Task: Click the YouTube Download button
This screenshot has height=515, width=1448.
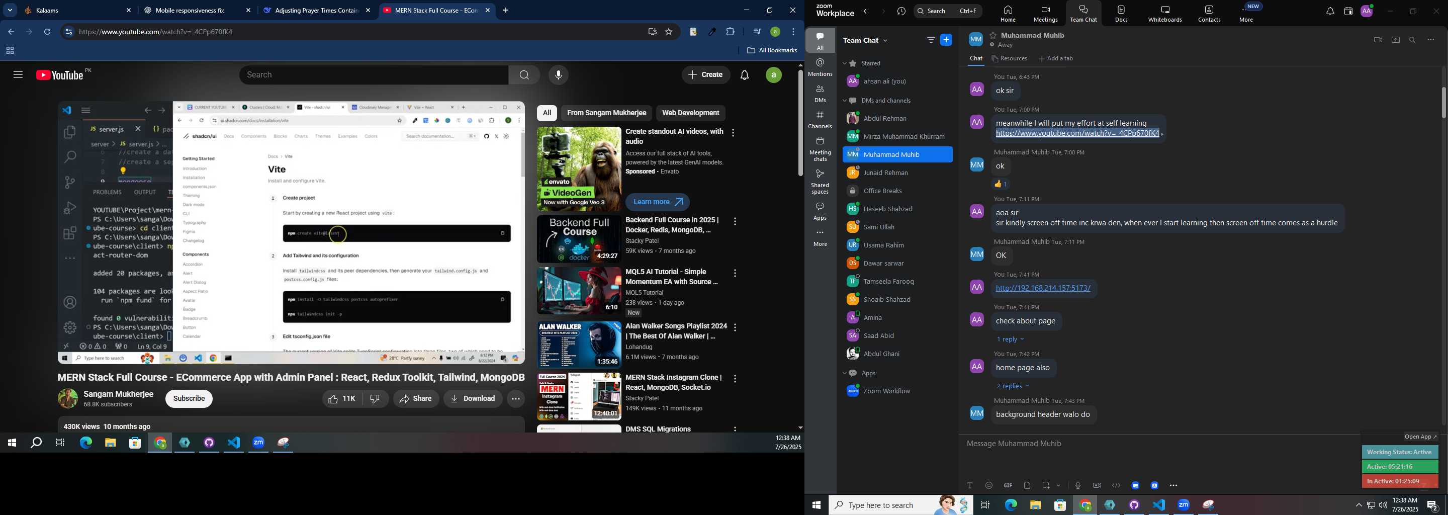Action: [473, 399]
